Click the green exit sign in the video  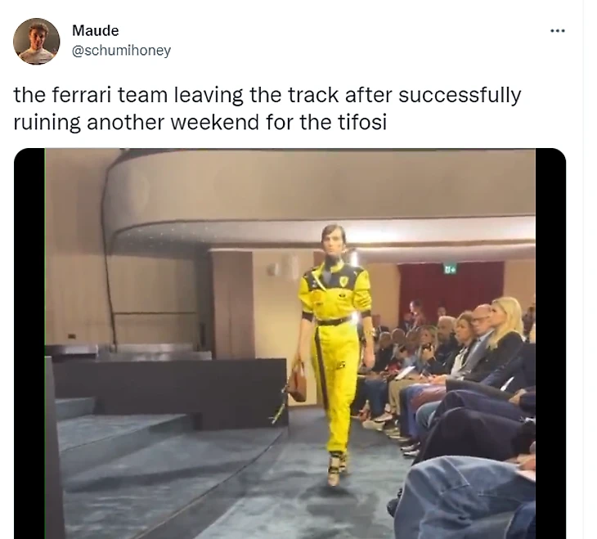tap(451, 269)
